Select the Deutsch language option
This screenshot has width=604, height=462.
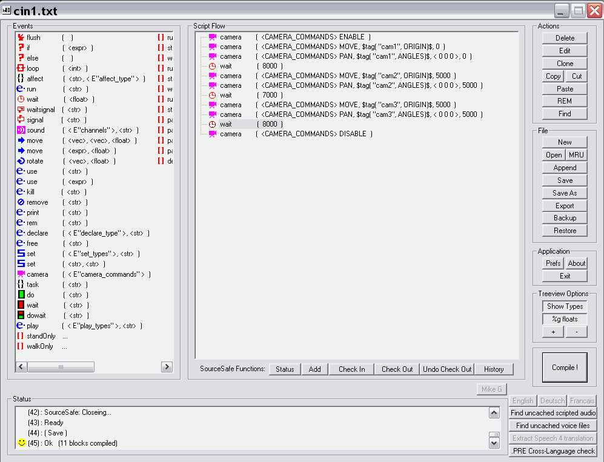(552, 400)
